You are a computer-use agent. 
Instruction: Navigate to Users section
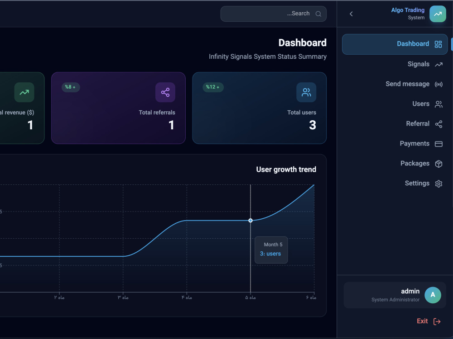[427, 104]
